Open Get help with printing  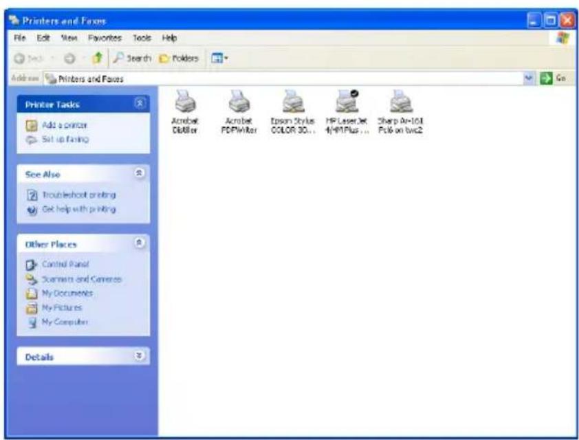[78, 209]
